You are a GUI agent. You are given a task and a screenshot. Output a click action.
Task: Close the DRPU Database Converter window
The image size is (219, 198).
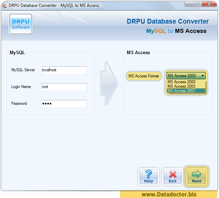(209, 4)
